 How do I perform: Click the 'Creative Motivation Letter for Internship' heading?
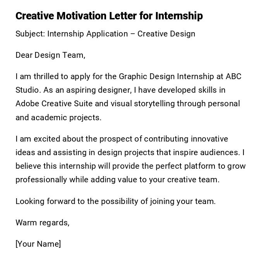(109, 16)
